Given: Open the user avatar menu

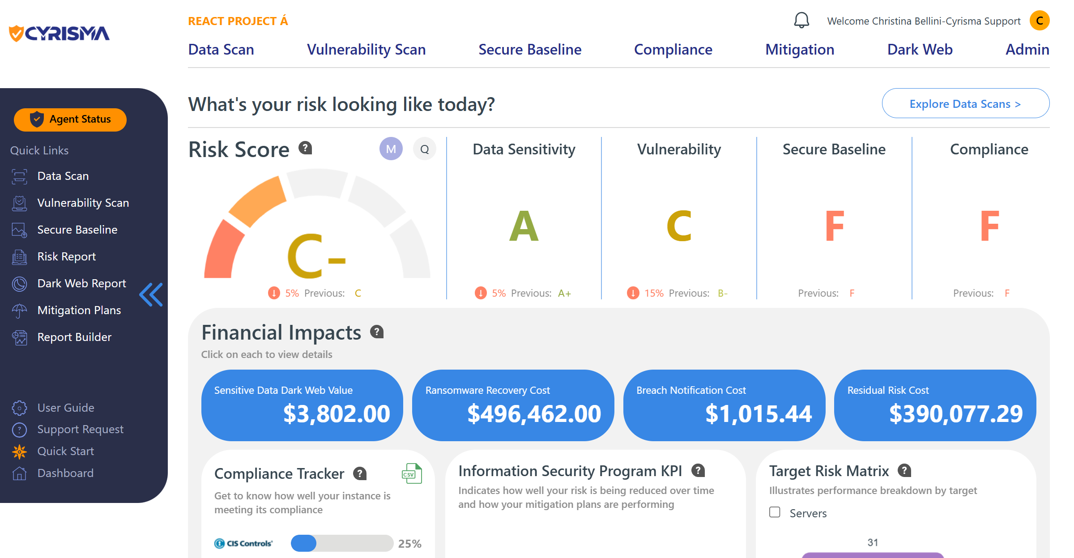Looking at the screenshot, I should (x=1039, y=21).
